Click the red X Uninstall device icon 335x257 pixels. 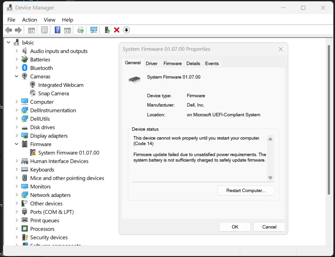click(117, 30)
